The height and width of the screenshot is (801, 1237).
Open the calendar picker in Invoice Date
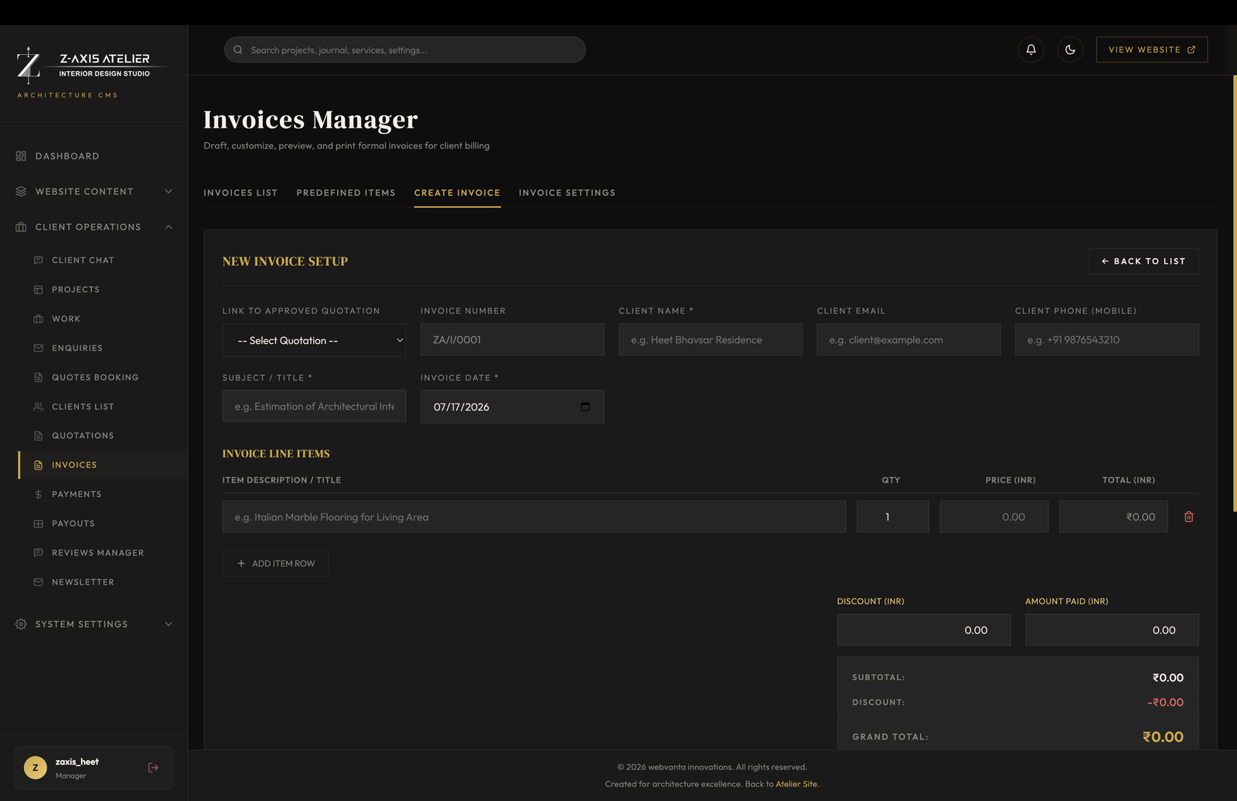[585, 407]
